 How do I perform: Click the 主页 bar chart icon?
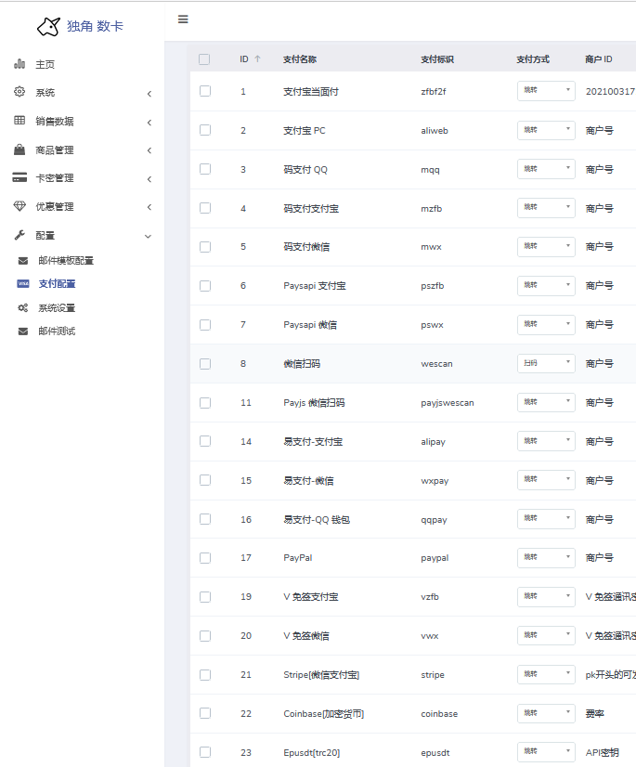(19, 63)
